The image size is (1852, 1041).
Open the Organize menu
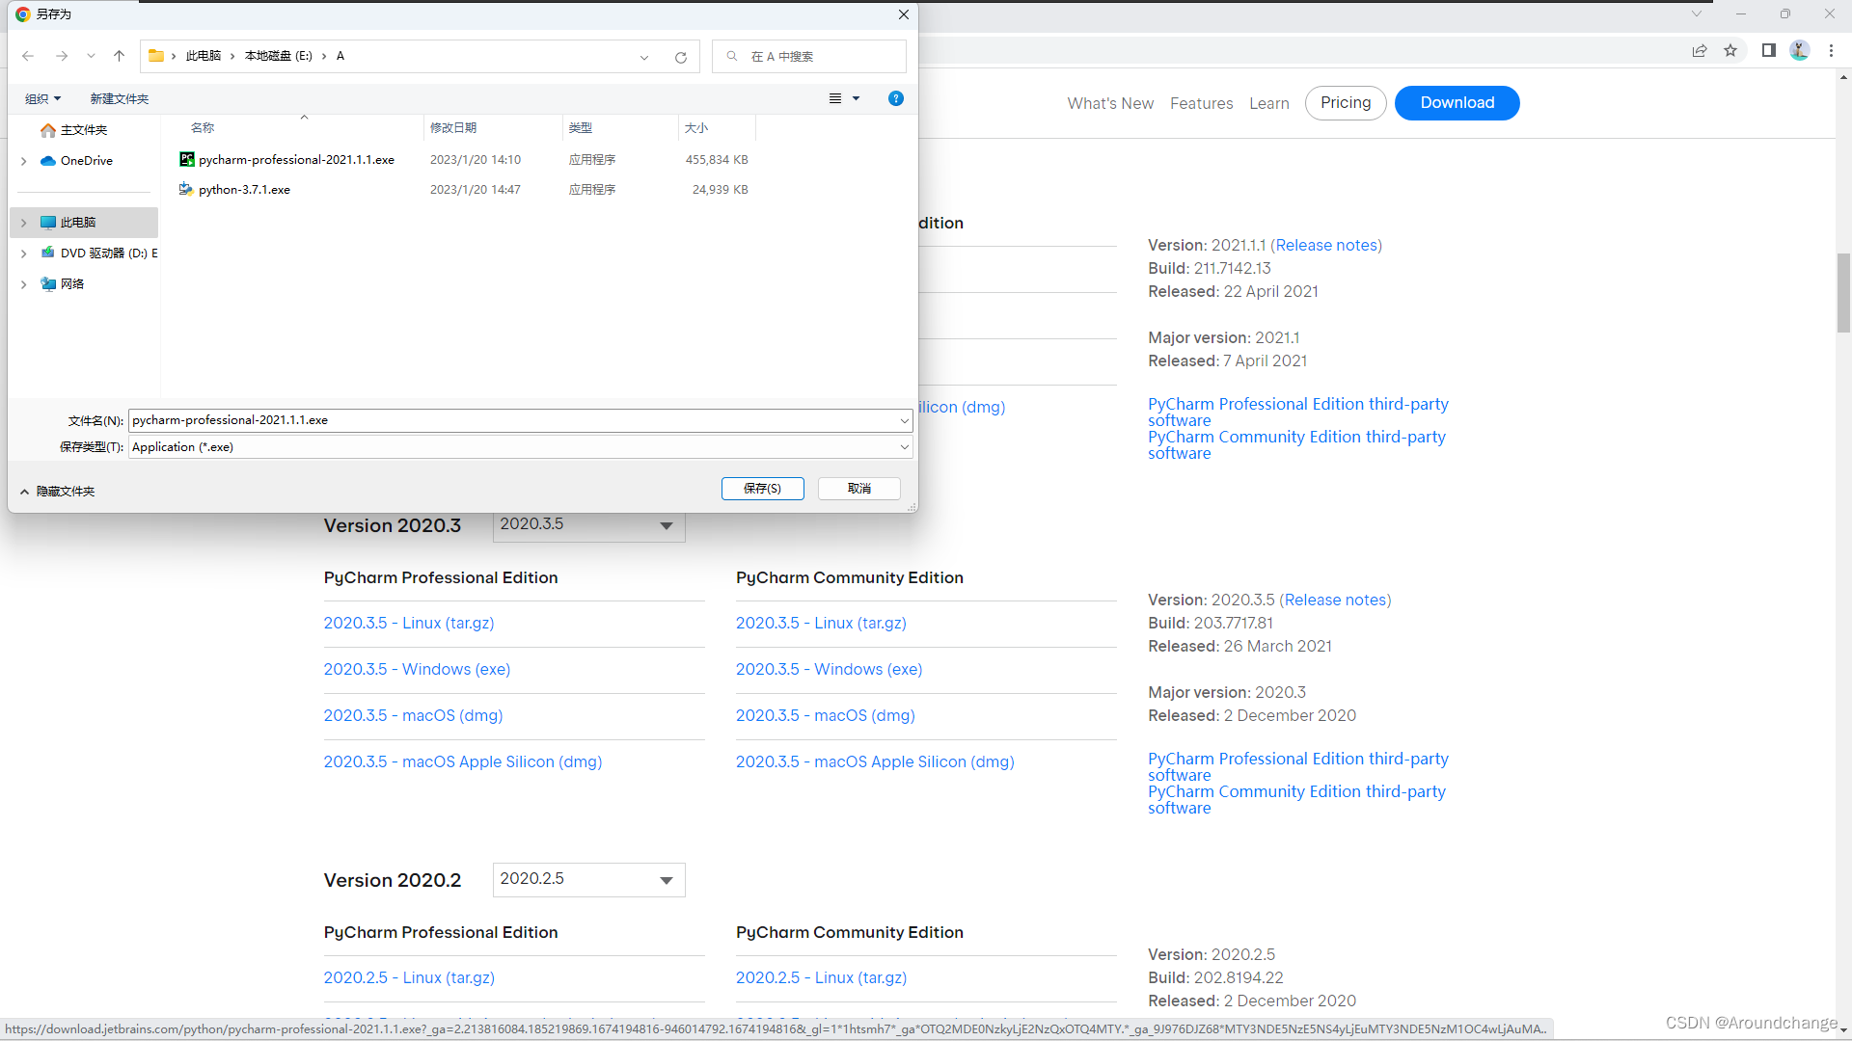point(42,99)
